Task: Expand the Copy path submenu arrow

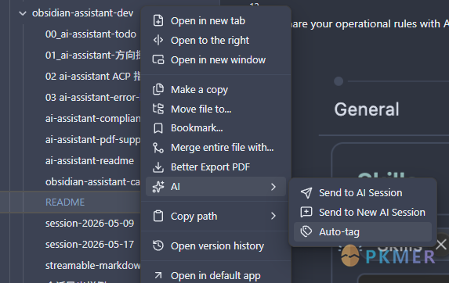Action: click(273, 217)
